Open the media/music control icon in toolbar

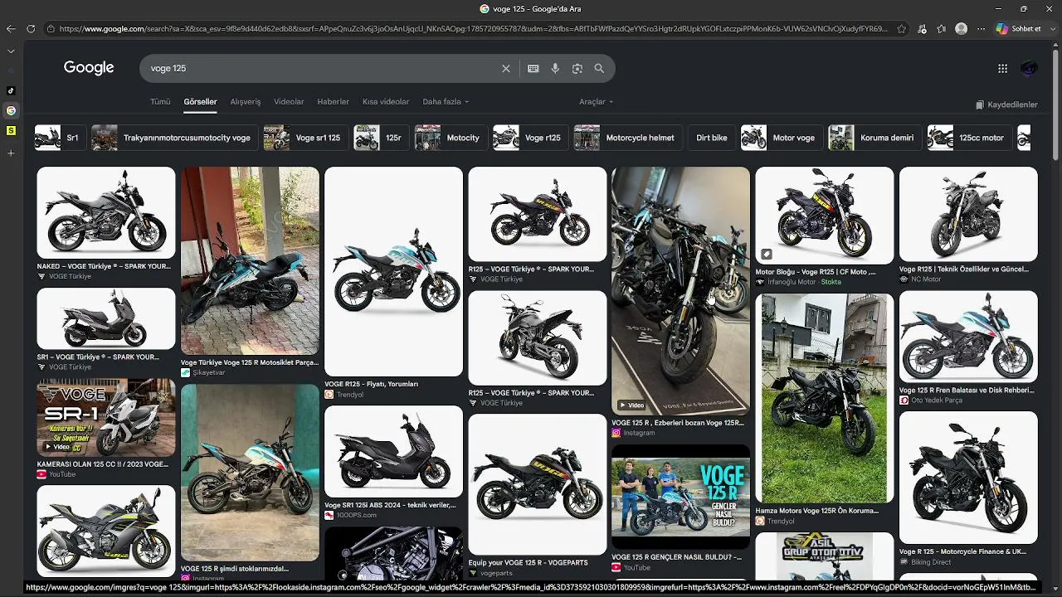[x=923, y=29]
